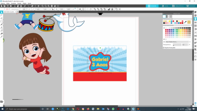
Task: Open WhatsApp from the taskbar
Action: tap(113, 109)
